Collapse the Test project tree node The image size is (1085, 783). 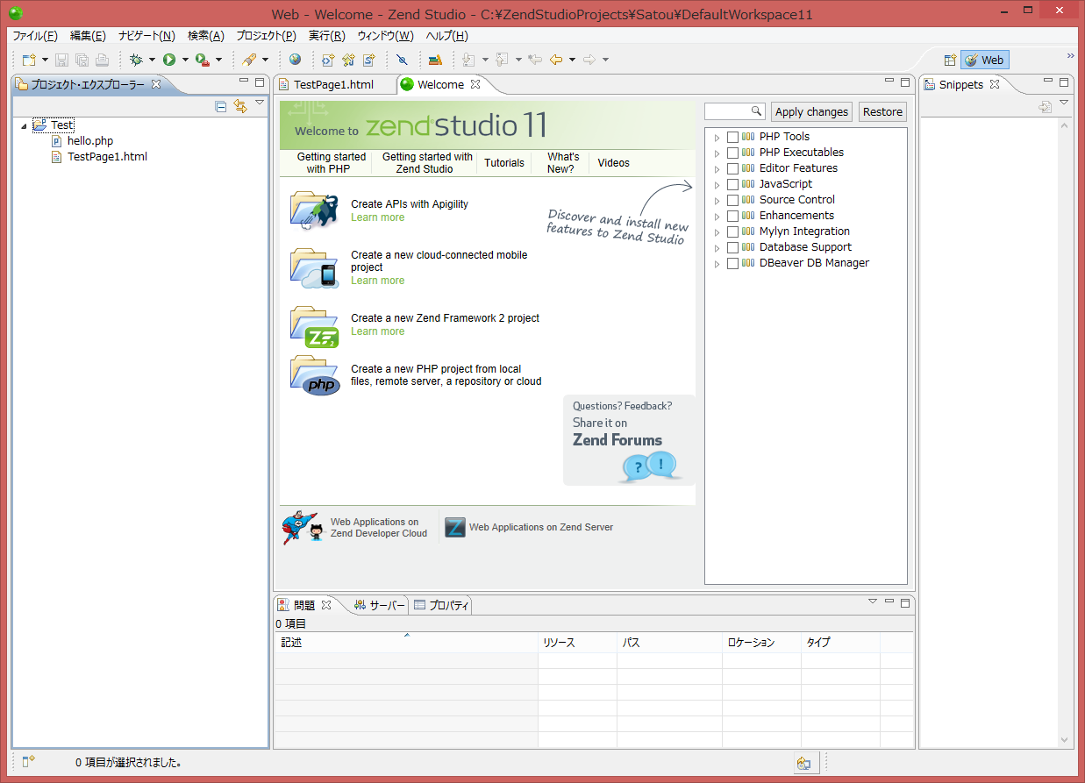24,126
